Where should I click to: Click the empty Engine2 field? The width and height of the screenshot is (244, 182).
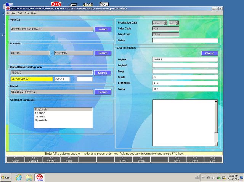point(185,65)
